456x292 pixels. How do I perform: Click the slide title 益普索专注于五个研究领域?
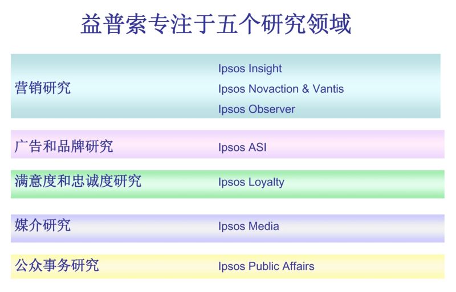point(215,25)
